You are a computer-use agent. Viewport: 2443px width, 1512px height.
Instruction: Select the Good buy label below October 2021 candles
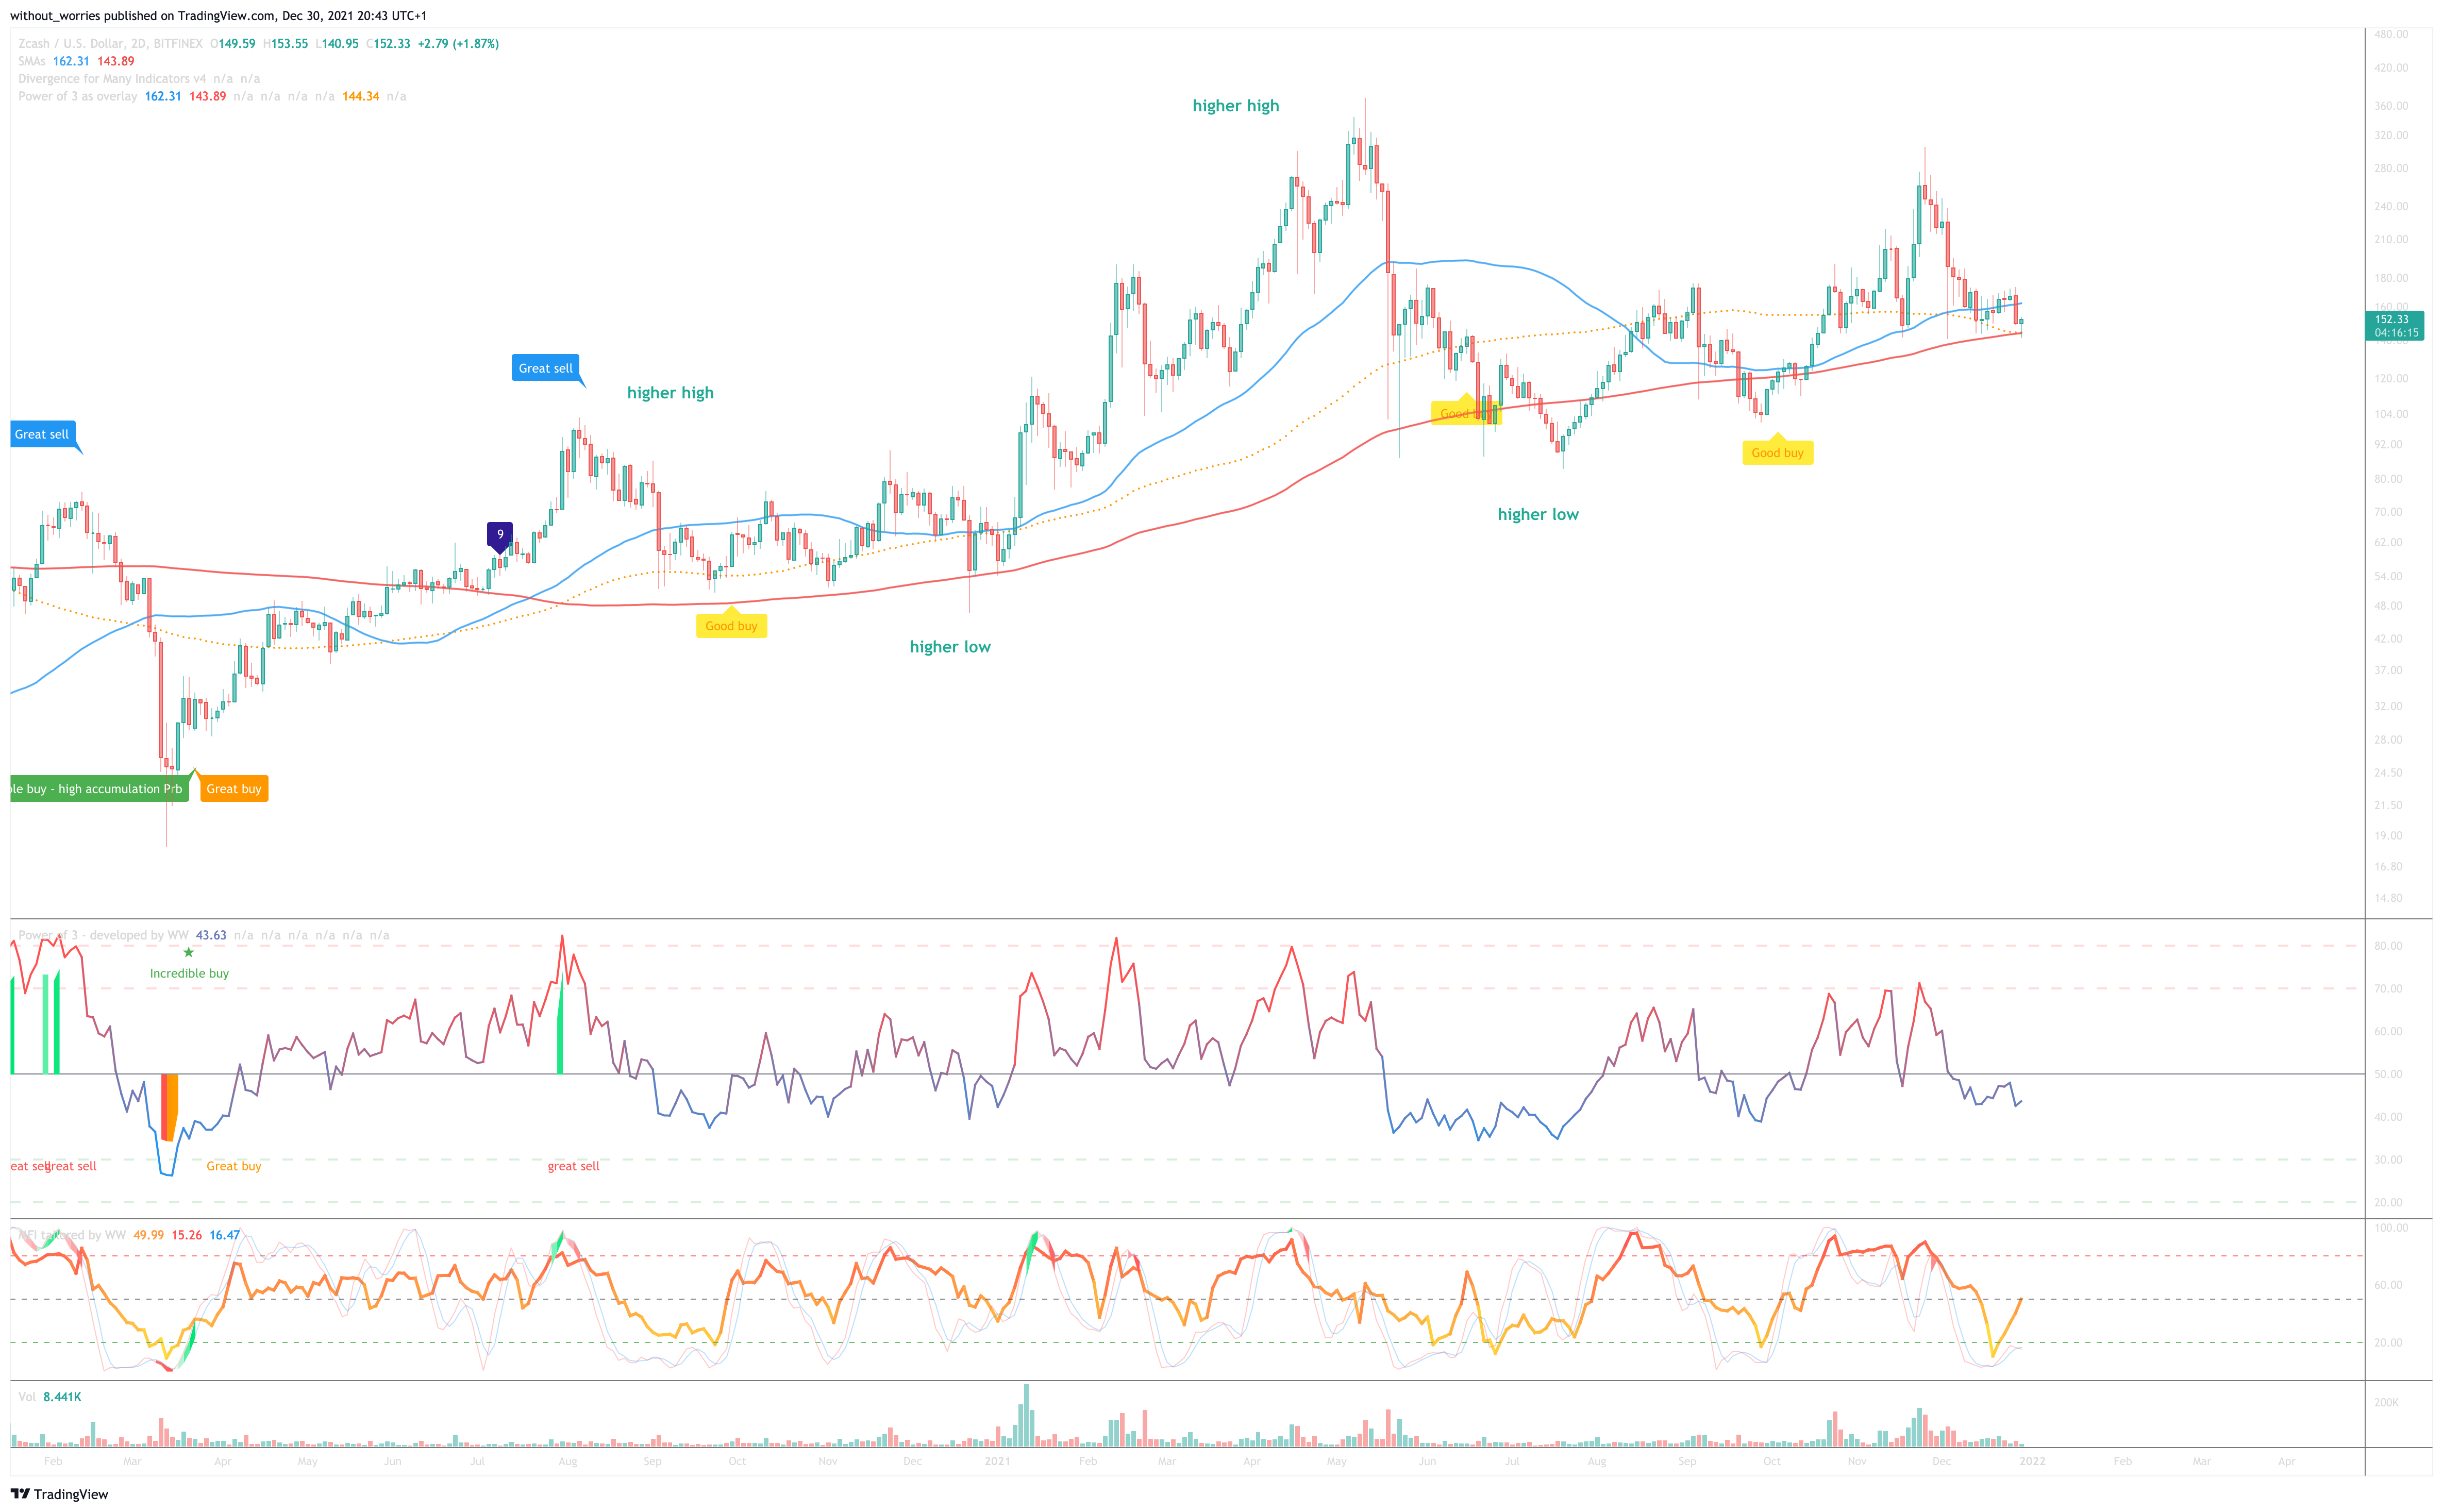(1777, 452)
